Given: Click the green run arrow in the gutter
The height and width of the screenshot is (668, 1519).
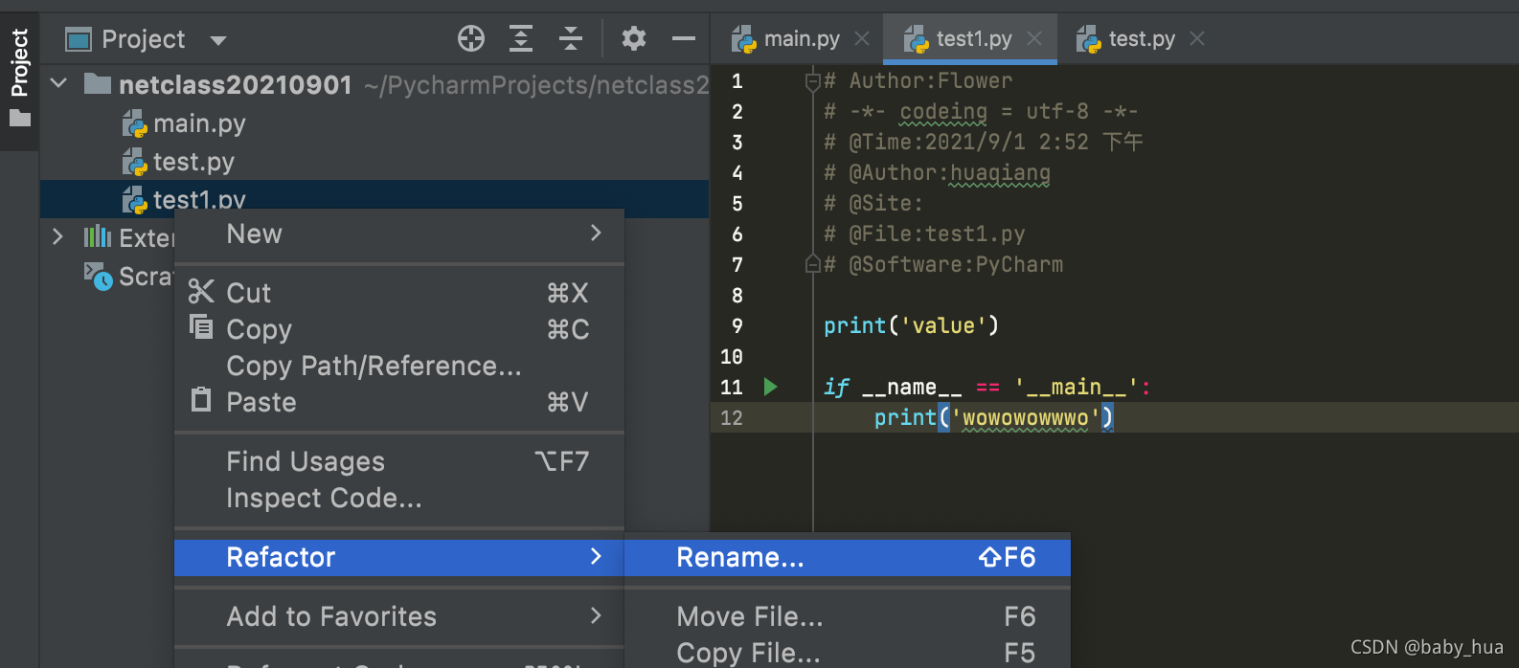Looking at the screenshot, I should 770,387.
